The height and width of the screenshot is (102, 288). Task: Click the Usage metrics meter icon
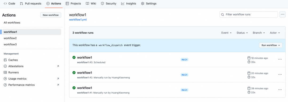pyautogui.click(x=5, y=79)
